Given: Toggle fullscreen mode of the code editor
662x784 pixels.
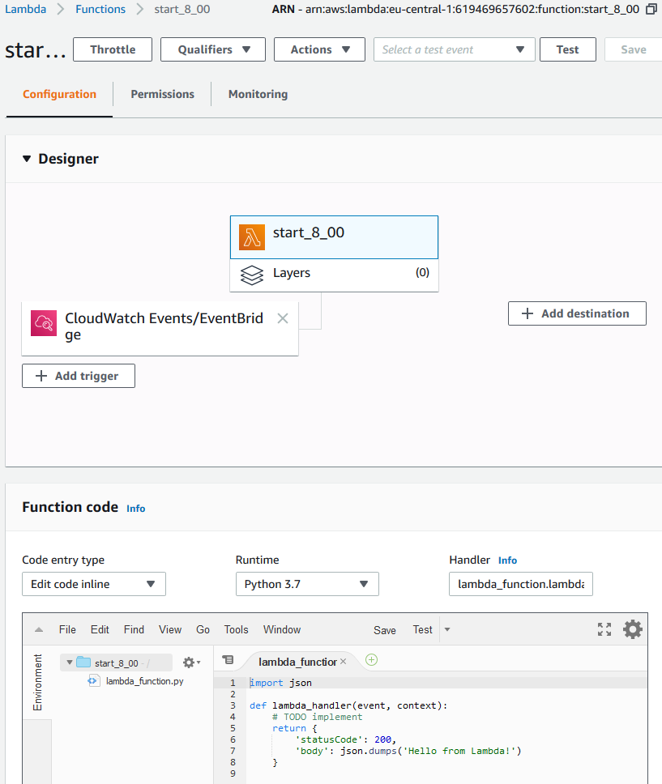Looking at the screenshot, I should [x=604, y=629].
